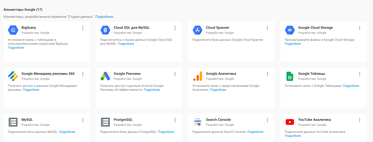Open three-dot menu for Google Таблицы
The width and height of the screenshot is (373, 142).
coord(360,74)
